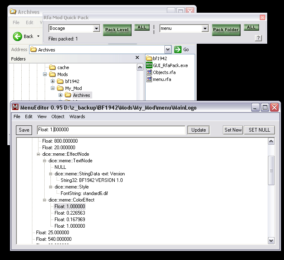Select GUI_RfaPack.exe file icon
The image size is (284, 260).
(149, 65)
